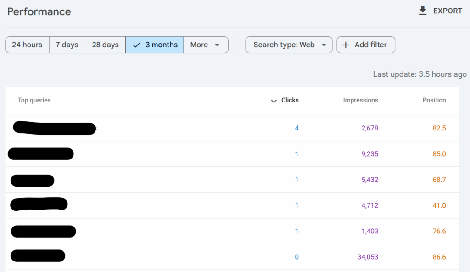Image resolution: width=470 pixels, height=272 pixels.
Task: Click the impressions value 9,235
Action: [369, 154]
